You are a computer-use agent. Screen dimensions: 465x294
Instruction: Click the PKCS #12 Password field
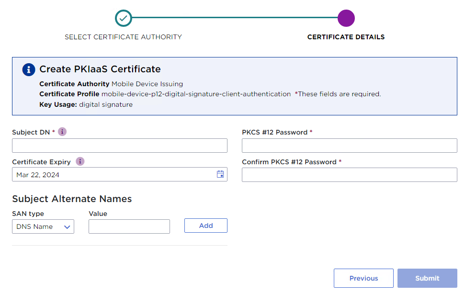349,146
